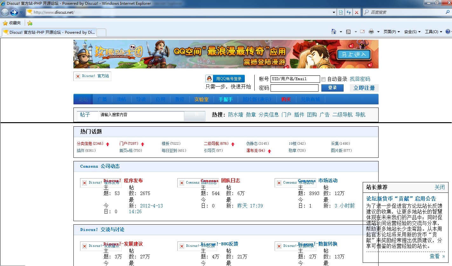The image size is (452, 266).
Task: Click hot search link 防水墙
Action: click(236, 115)
